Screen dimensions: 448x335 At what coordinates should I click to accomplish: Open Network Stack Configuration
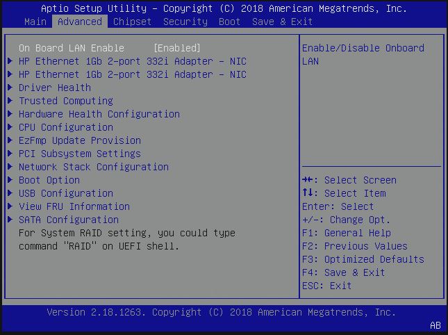pos(93,167)
